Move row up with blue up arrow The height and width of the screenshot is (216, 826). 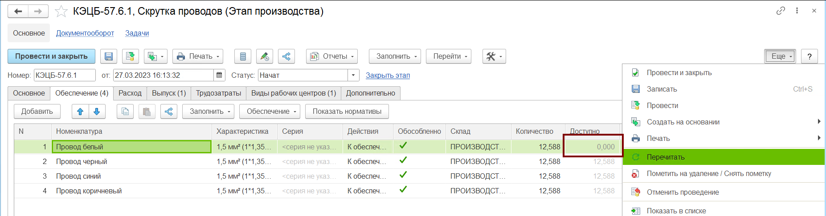[x=80, y=112]
